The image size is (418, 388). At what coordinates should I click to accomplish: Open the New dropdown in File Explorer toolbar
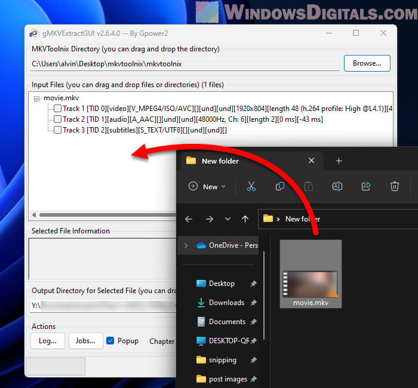click(x=207, y=186)
